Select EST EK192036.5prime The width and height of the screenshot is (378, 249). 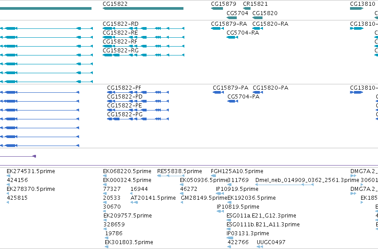[230, 202]
